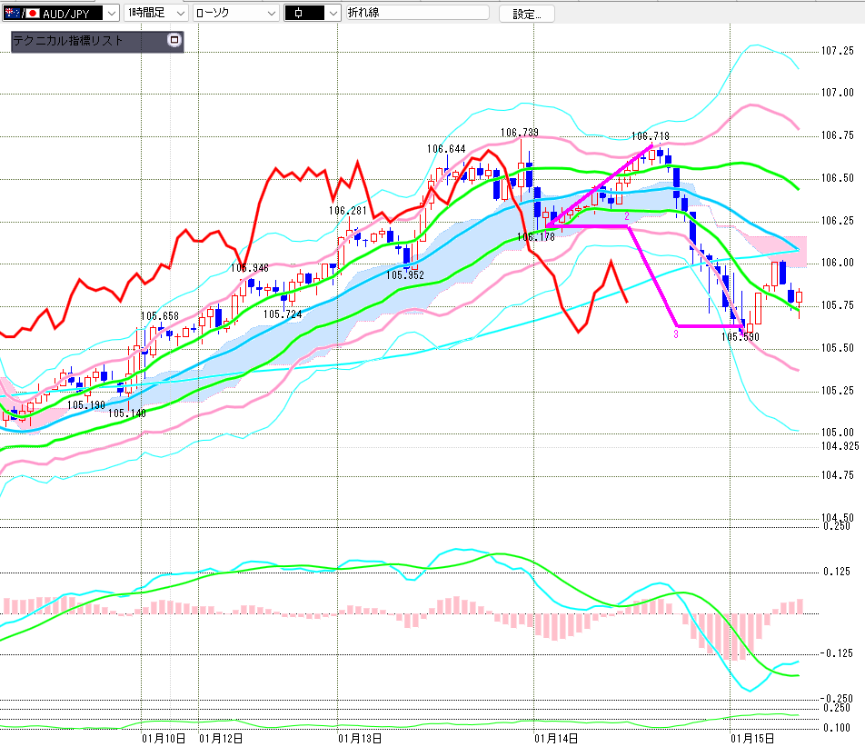The image size is (865, 747).
Task: Click the 01月15日 date on the time axis
Action: [x=752, y=739]
